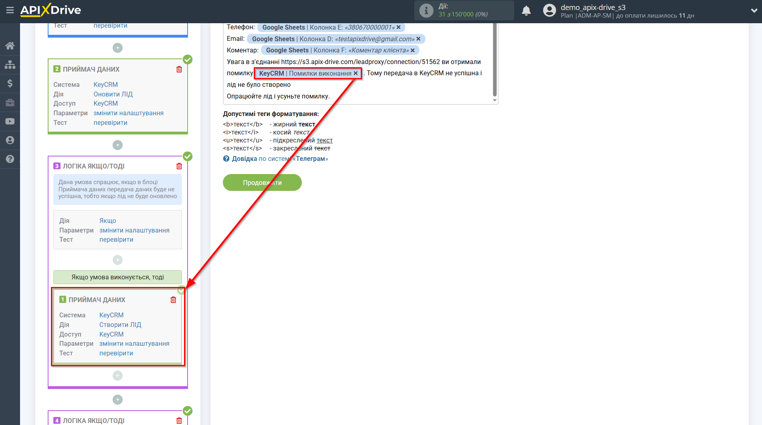Click green checkmark on block 3
The height and width of the screenshot is (425, 762).
click(188, 156)
